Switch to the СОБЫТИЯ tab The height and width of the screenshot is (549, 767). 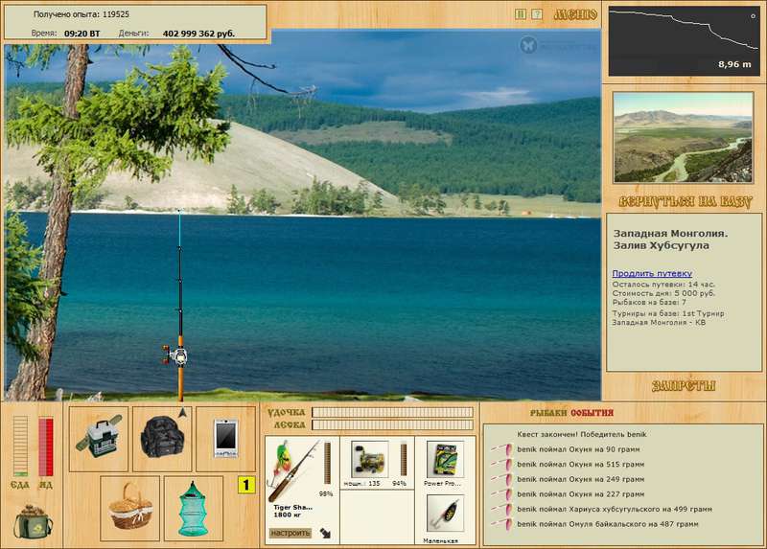tap(592, 413)
